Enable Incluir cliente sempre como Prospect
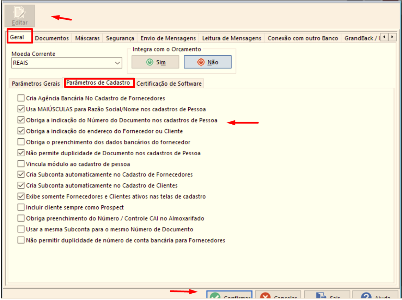The width and height of the screenshot is (402, 300). click(x=21, y=207)
